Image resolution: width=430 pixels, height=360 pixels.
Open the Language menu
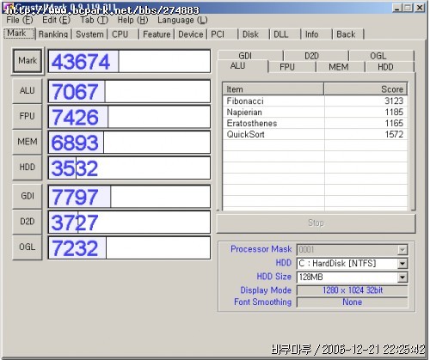(182, 21)
